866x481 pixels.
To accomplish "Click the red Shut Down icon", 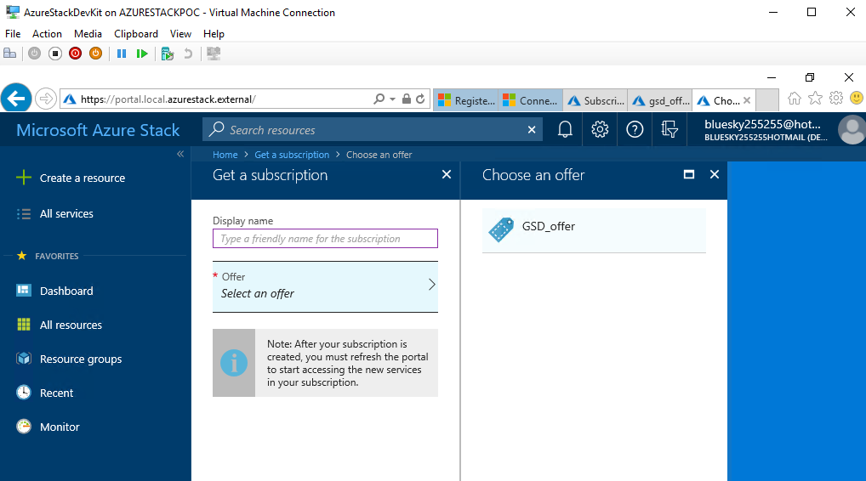I will click(x=75, y=54).
